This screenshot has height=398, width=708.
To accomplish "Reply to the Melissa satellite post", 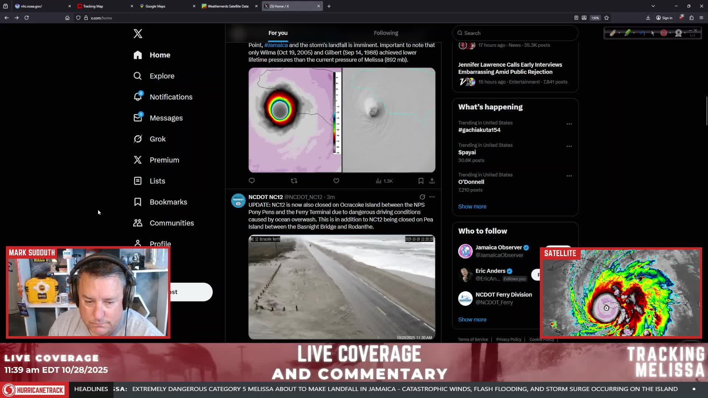I will click(x=252, y=181).
